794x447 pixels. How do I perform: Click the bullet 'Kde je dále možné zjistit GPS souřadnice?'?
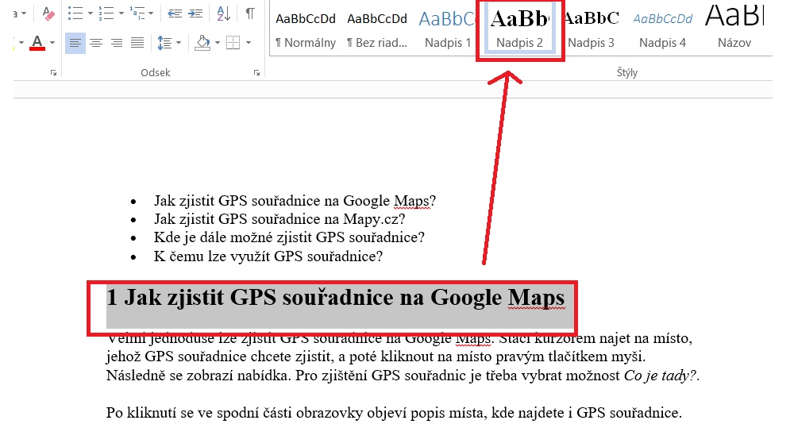click(x=289, y=237)
